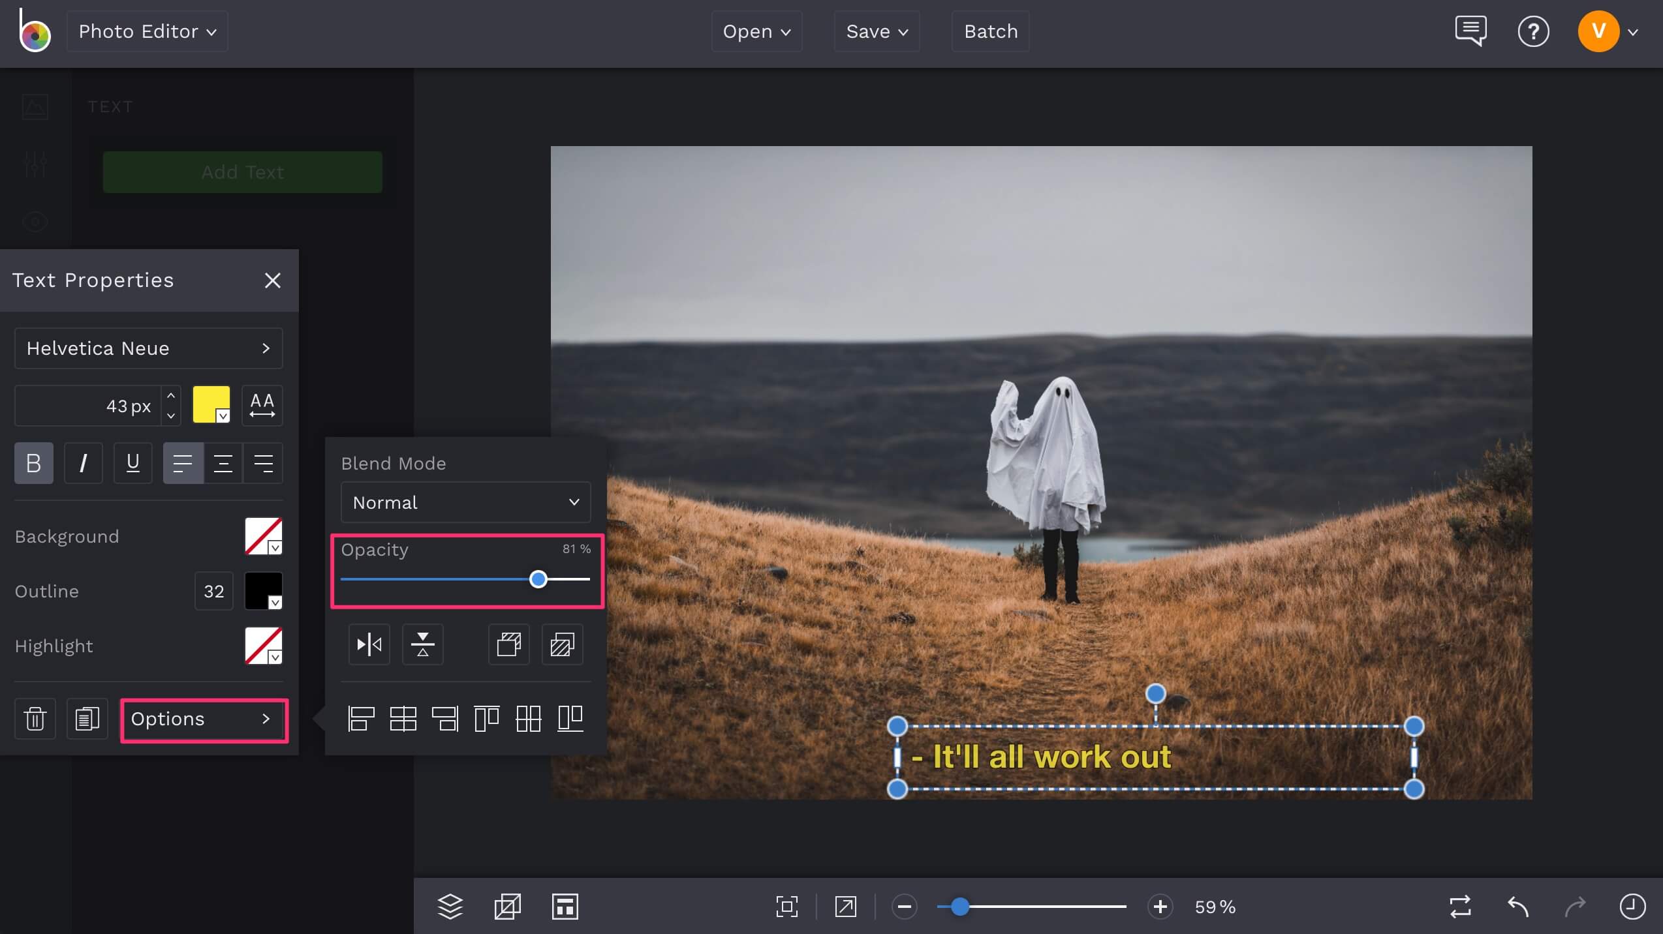Viewport: 1663px width, 934px height.
Task: Click the templates icon in bottom toolbar
Action: click(x=565, y=907)
